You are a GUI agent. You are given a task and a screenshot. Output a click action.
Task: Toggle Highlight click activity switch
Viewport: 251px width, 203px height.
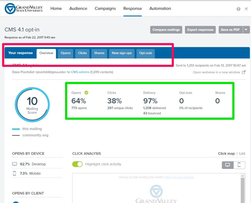click(77, 164)
